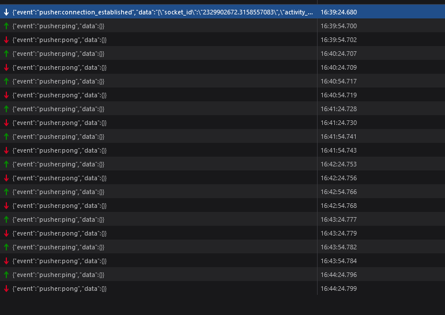Select pong message at 16:41:24.730
This screenshot has width=445, height=315.
[223, 123]
